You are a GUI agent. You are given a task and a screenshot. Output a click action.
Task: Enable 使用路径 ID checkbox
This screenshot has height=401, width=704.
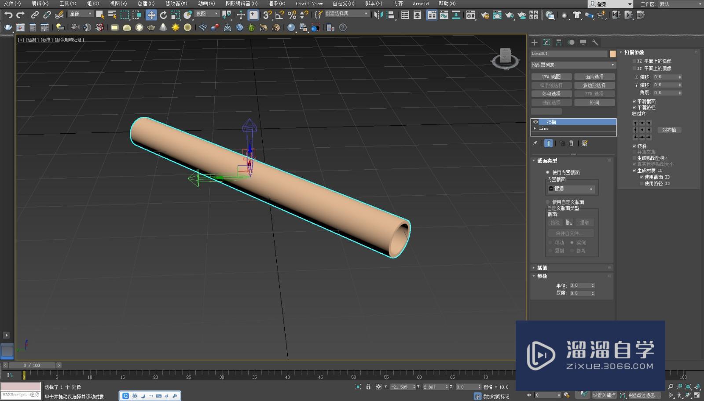pos(642,183)
